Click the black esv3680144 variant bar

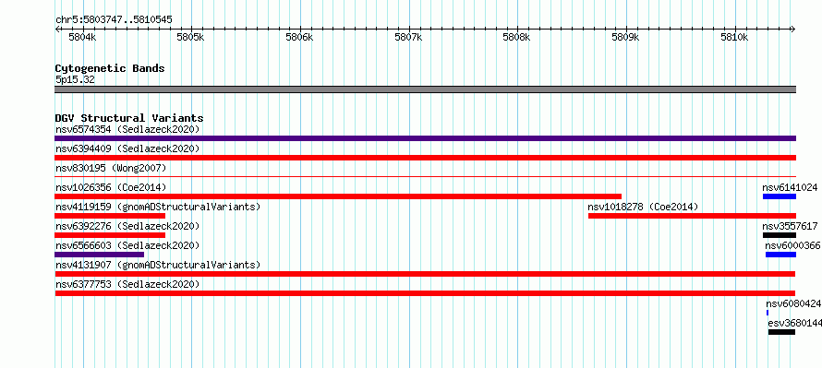pyautogui.click(x=782, y=332)
